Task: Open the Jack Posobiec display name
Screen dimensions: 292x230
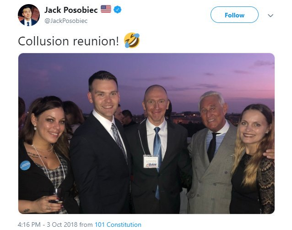Action: pos(71,10)
